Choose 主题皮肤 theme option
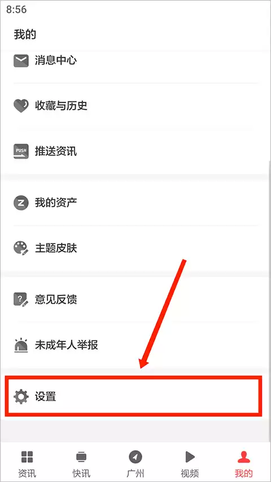 tap(135, 247)
